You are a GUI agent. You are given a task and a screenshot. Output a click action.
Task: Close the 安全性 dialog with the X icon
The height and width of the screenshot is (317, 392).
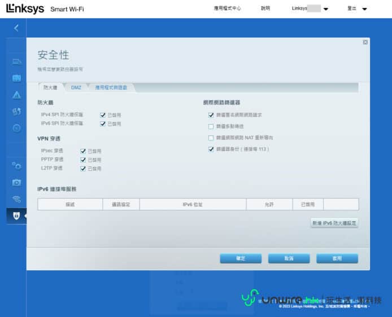click(365, 42)
